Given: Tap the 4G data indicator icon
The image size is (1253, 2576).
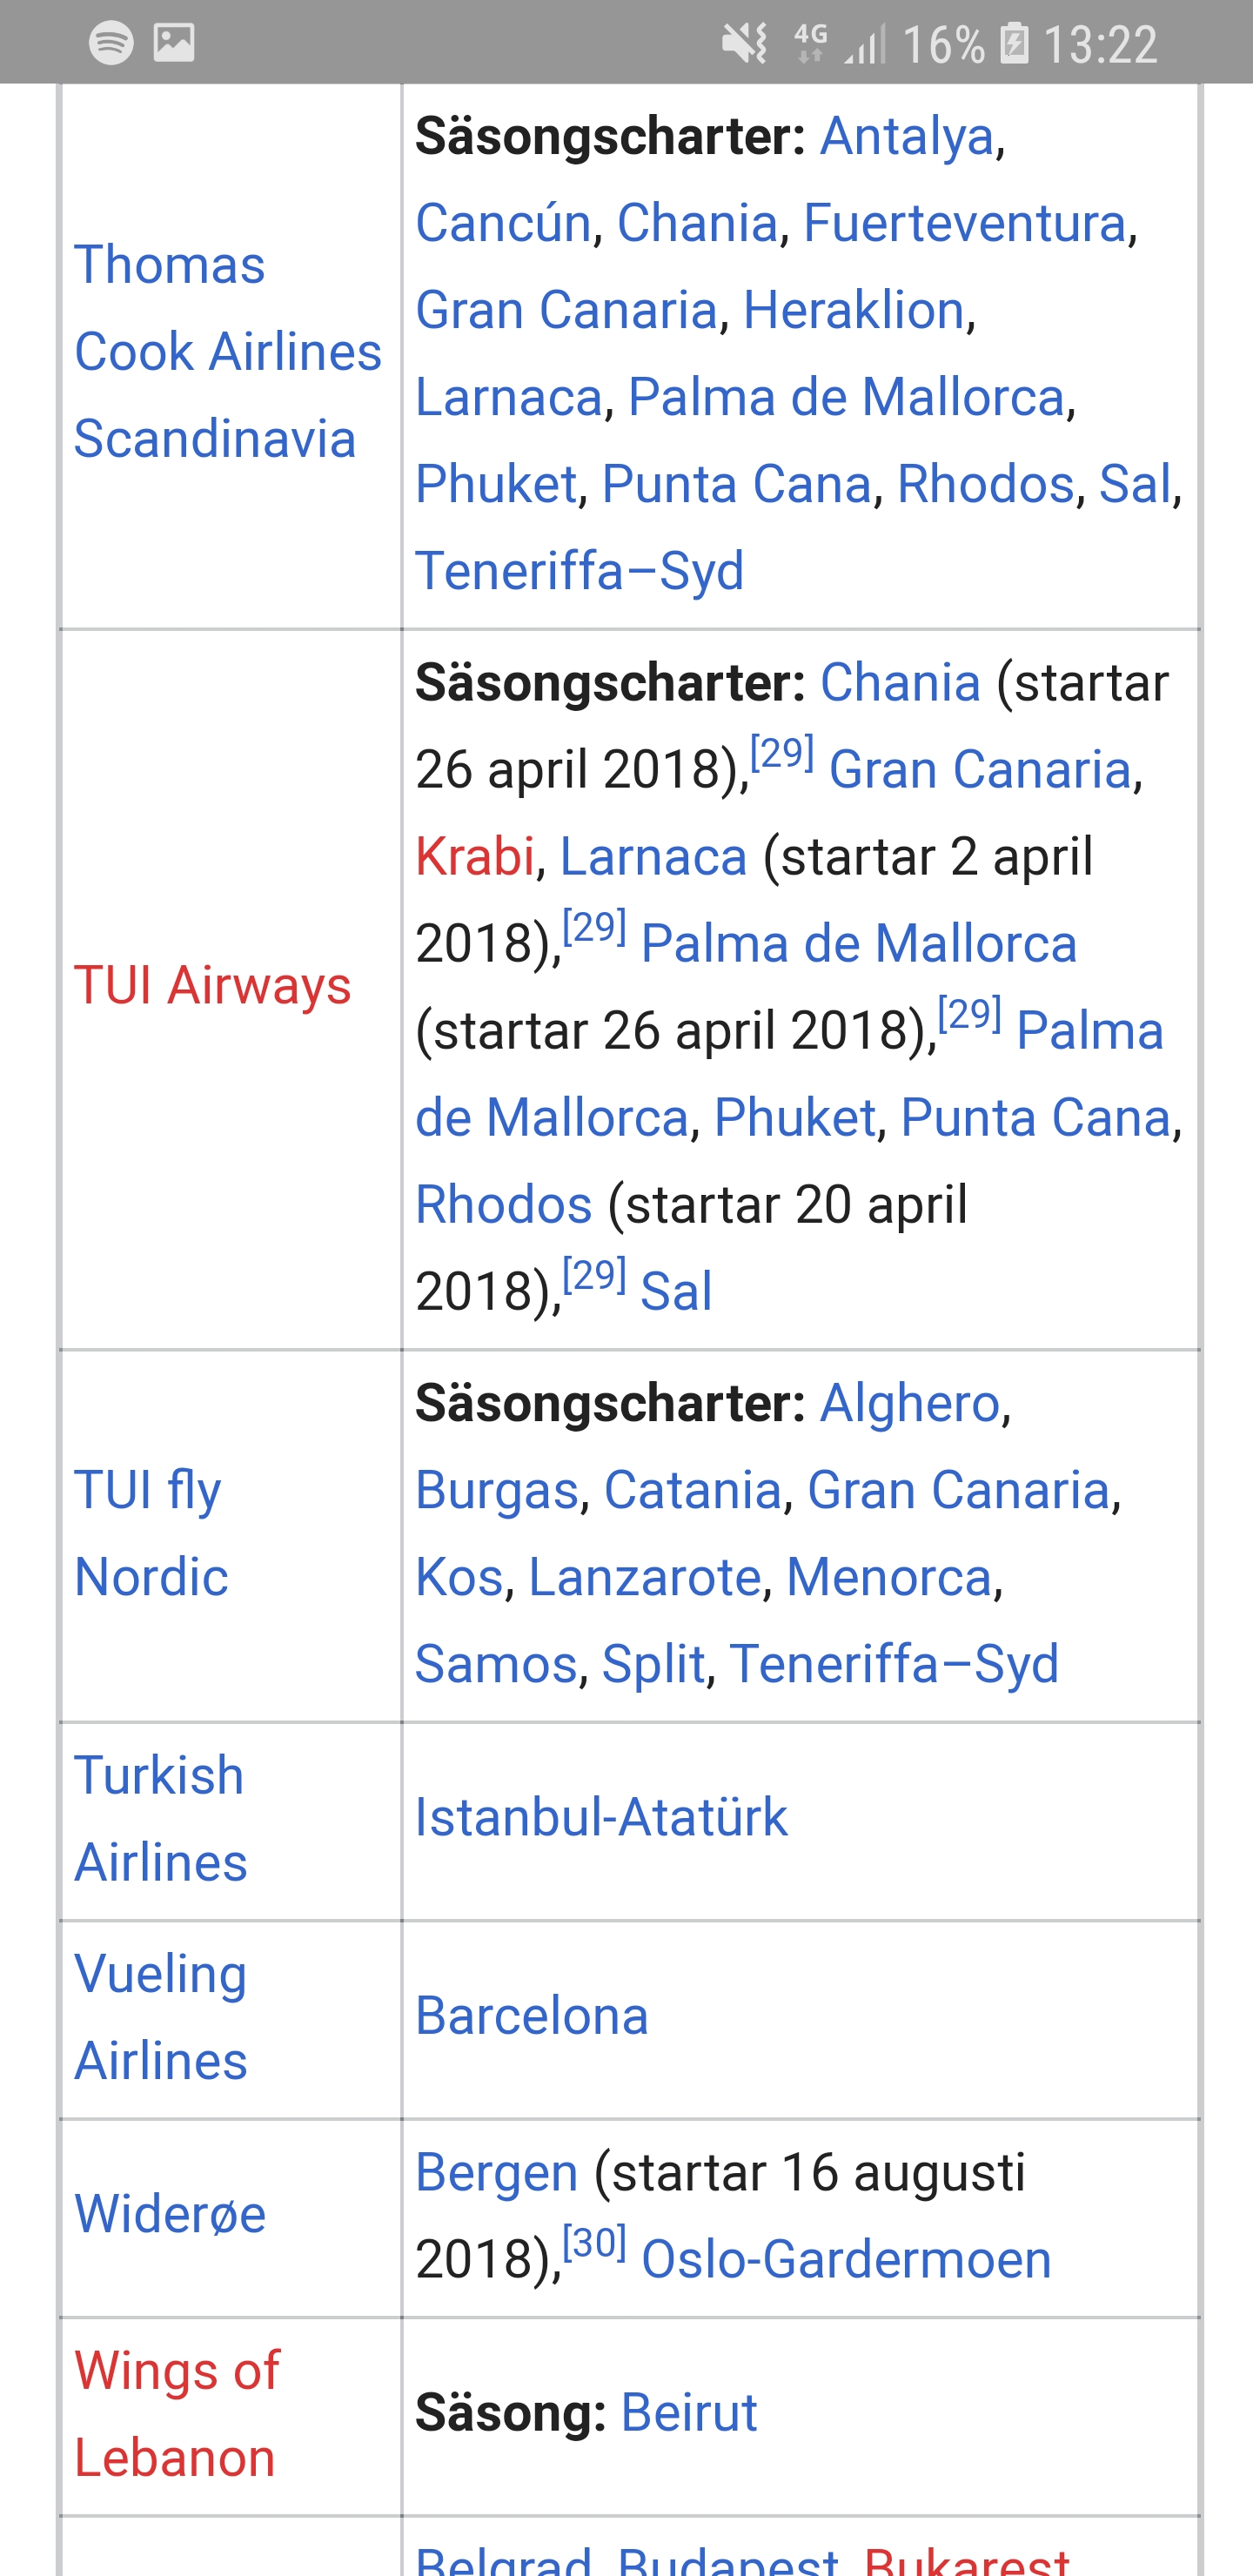Looking at the screenshot, I should point(810,43).
